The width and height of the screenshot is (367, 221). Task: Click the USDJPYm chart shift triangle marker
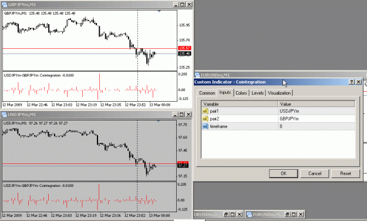click(159, 121)
